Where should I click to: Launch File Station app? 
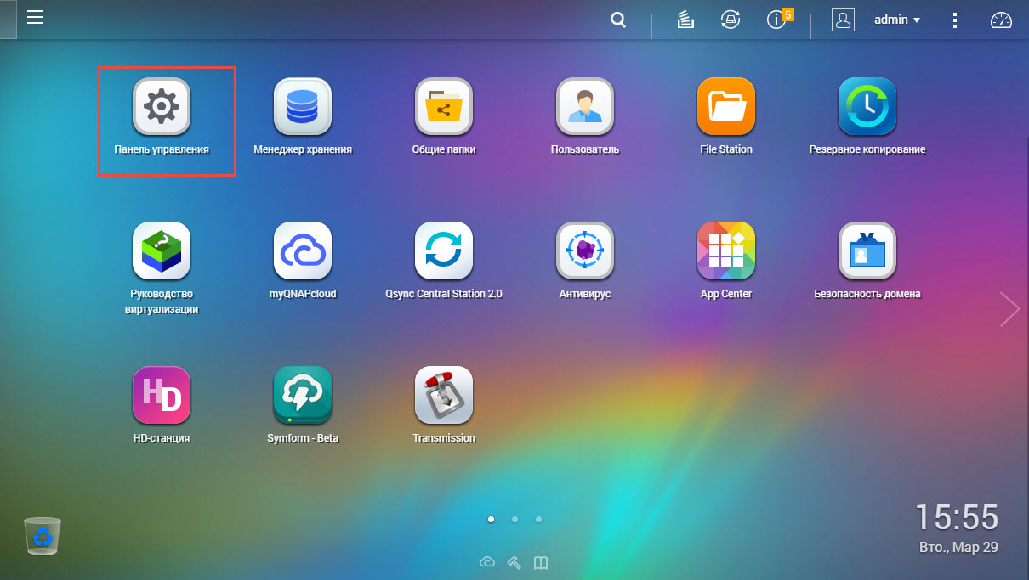click(x=726, y=106)
